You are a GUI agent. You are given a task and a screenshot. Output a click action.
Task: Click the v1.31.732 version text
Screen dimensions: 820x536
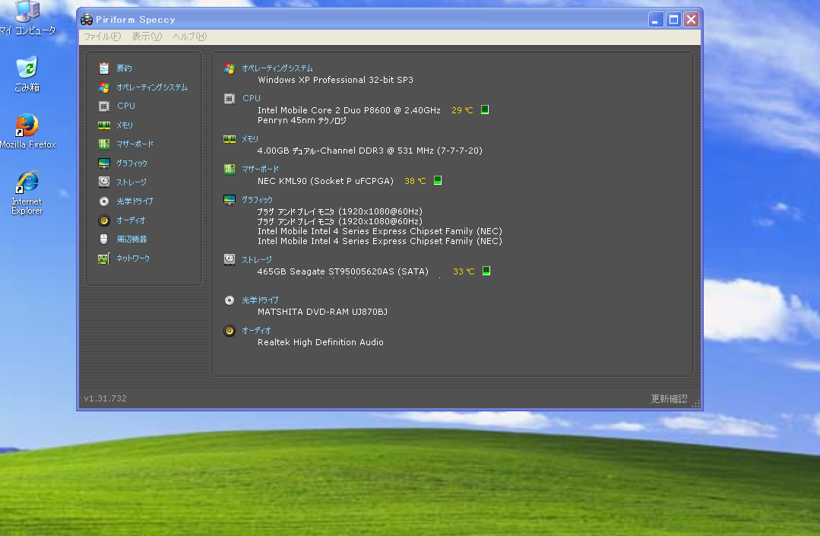(x=105, y=398)
